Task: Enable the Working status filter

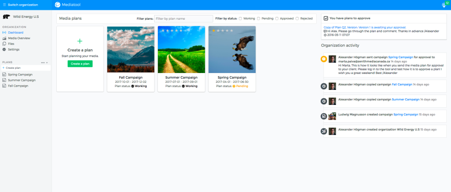Action: 241,19
